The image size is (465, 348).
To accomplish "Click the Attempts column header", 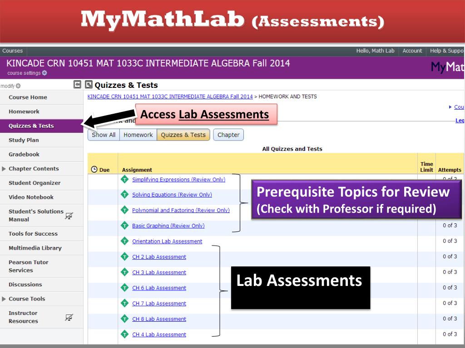I will click(x=450, y=170).
